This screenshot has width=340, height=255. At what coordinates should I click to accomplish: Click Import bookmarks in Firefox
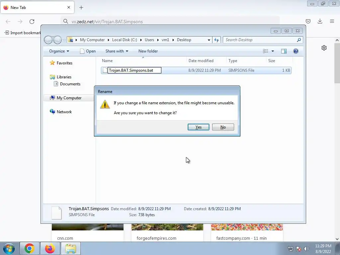click(x=22, y=33)
